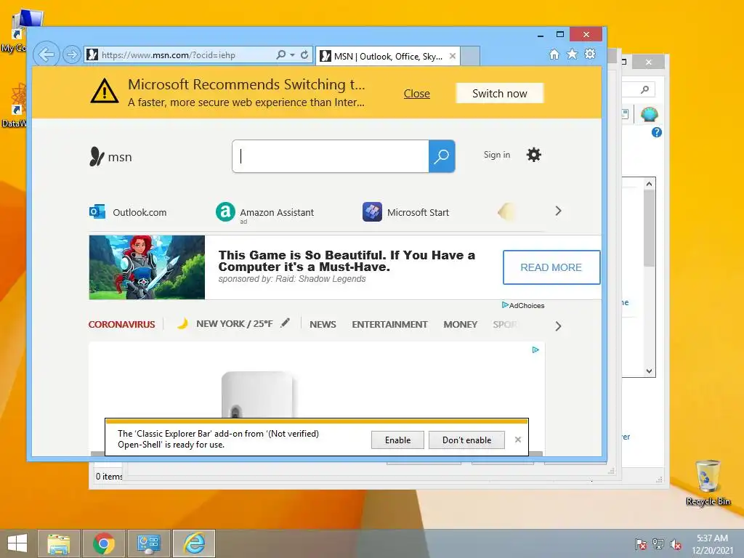Click Don't enable for add-on
This screenshot has width=744, height=558.
(467, 440)
